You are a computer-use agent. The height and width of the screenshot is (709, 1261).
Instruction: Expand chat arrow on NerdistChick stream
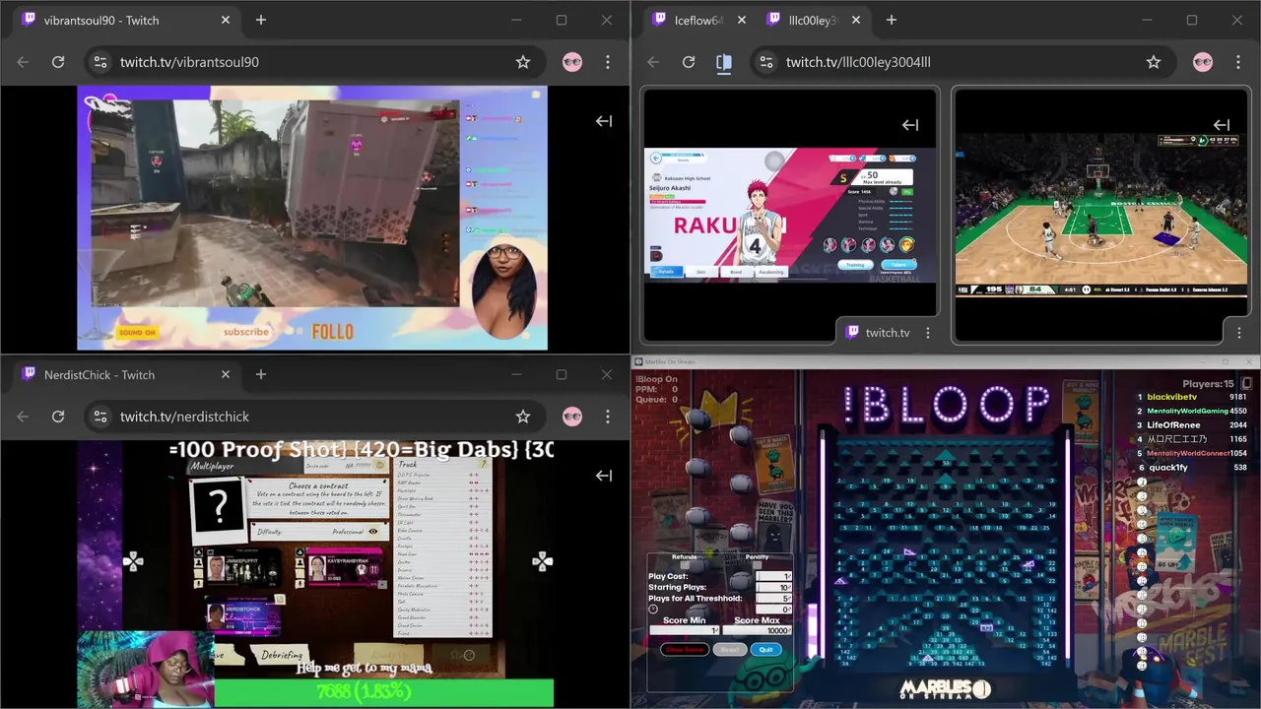pos(604,476)
